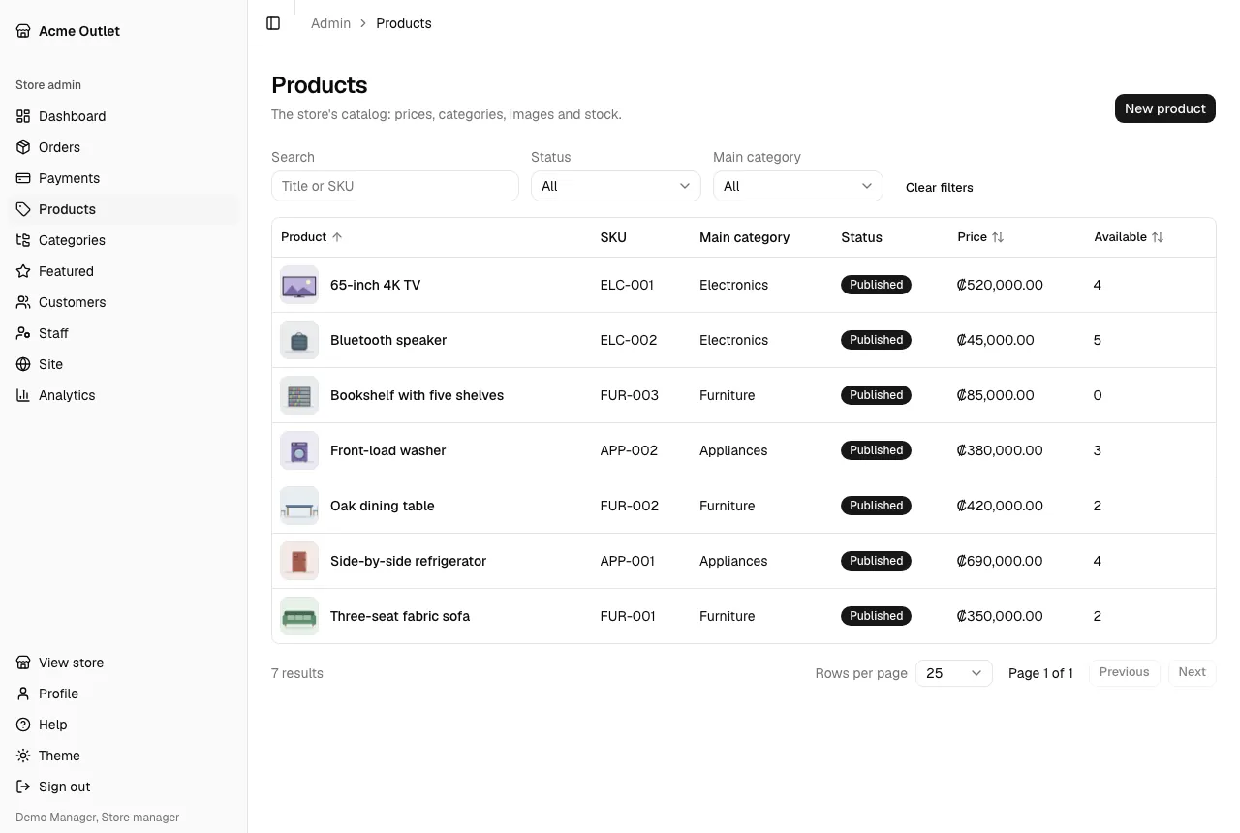The height and width of the screenshot is (833, 1240).
Task: Click Published badge in Bluetooth speaker row
Action: pos(877,340)
